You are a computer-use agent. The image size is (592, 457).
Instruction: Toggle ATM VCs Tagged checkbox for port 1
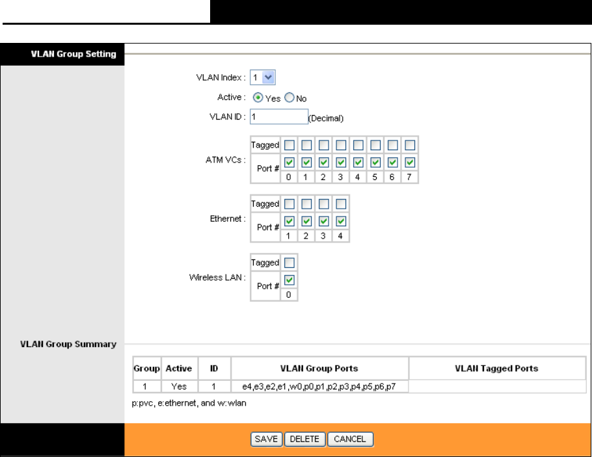306,145
